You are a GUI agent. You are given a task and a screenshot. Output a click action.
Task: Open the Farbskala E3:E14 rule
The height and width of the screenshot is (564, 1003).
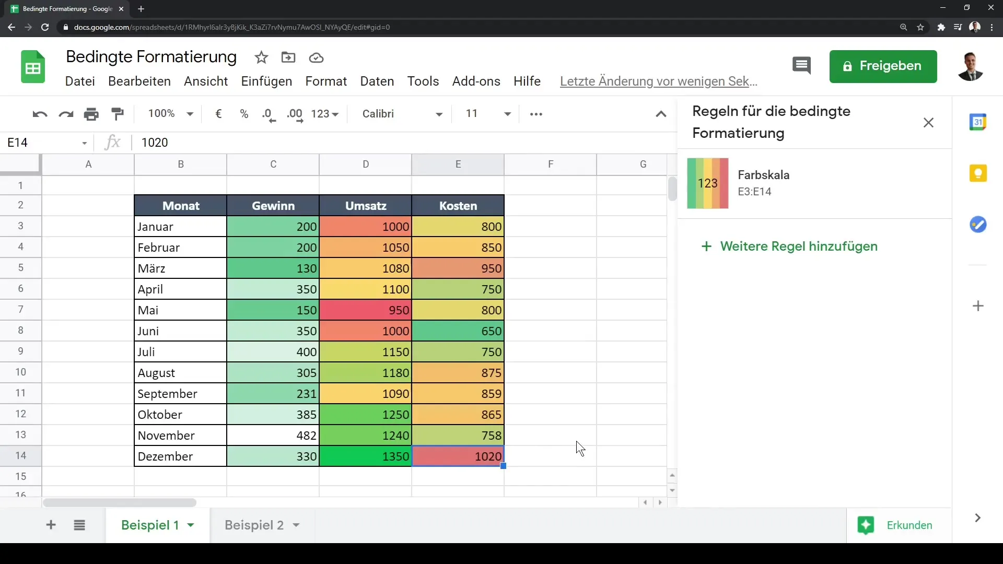[814, 183]
